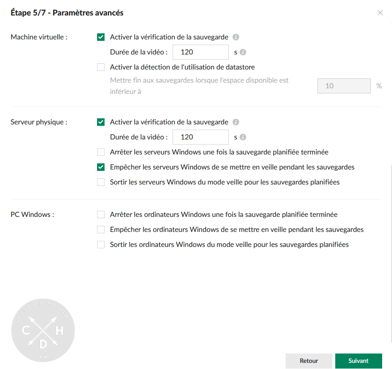Click the Suivant button

358,361
